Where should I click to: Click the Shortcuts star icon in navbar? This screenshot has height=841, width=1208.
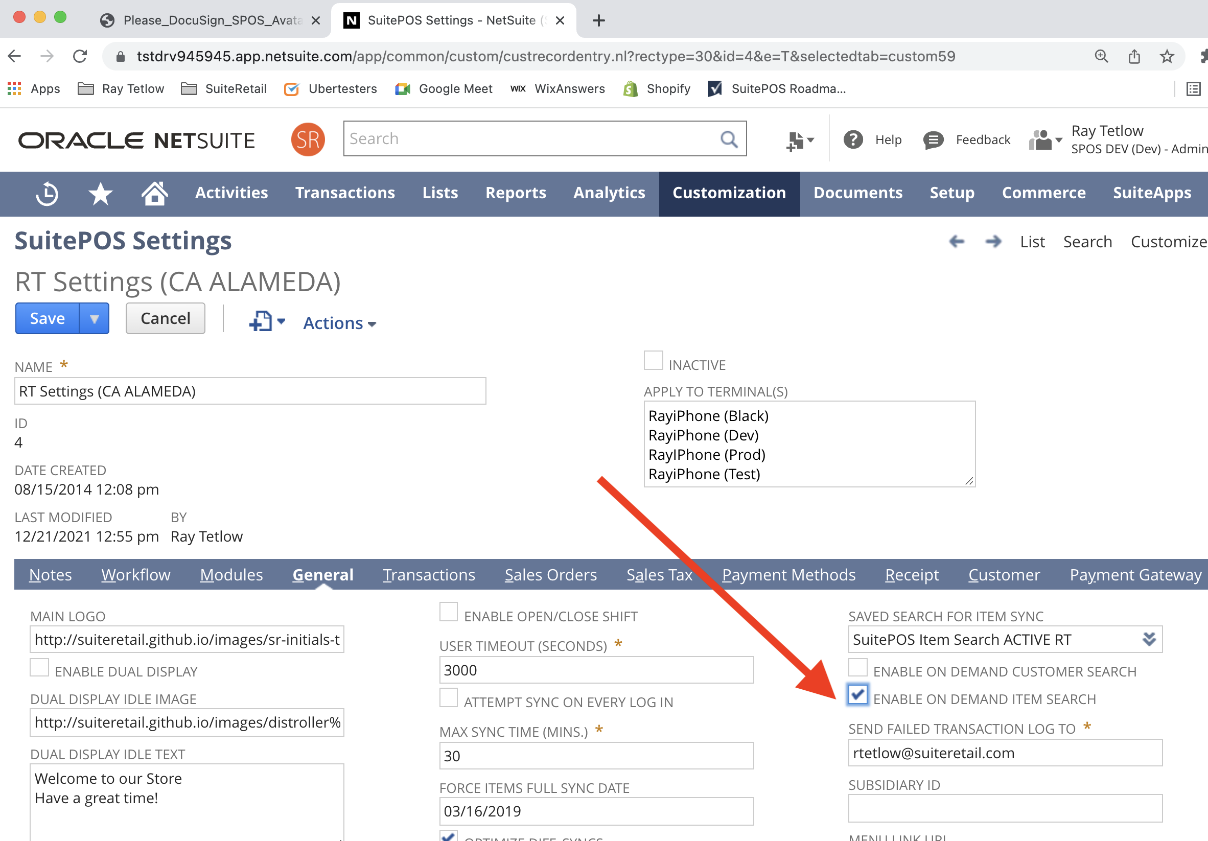[x=100, y=194]
